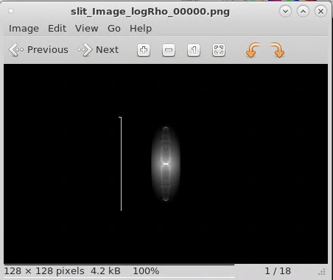Go to Next image
The width and height of the screenshot is (333, 280).
[x=98, y=50]
